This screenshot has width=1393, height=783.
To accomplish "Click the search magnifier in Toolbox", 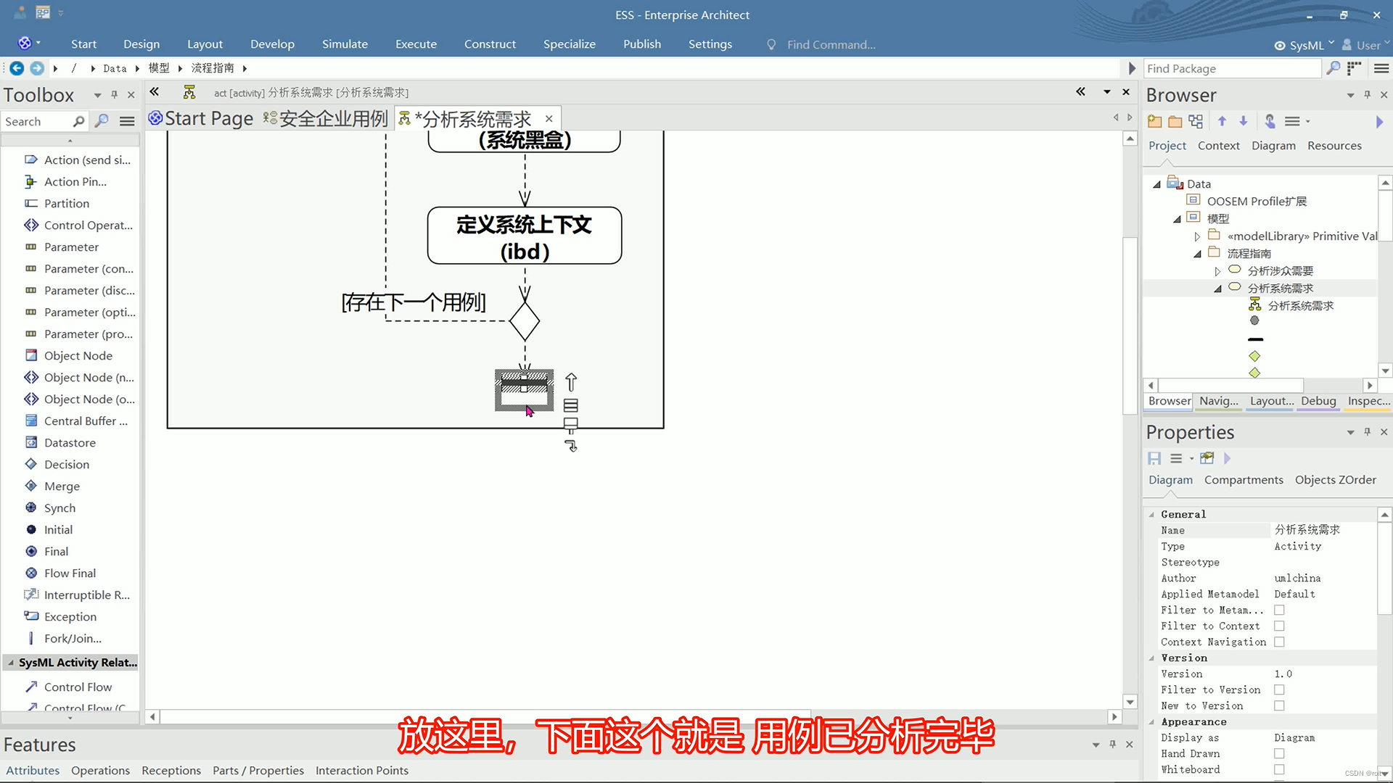I will tap(102, 121).
